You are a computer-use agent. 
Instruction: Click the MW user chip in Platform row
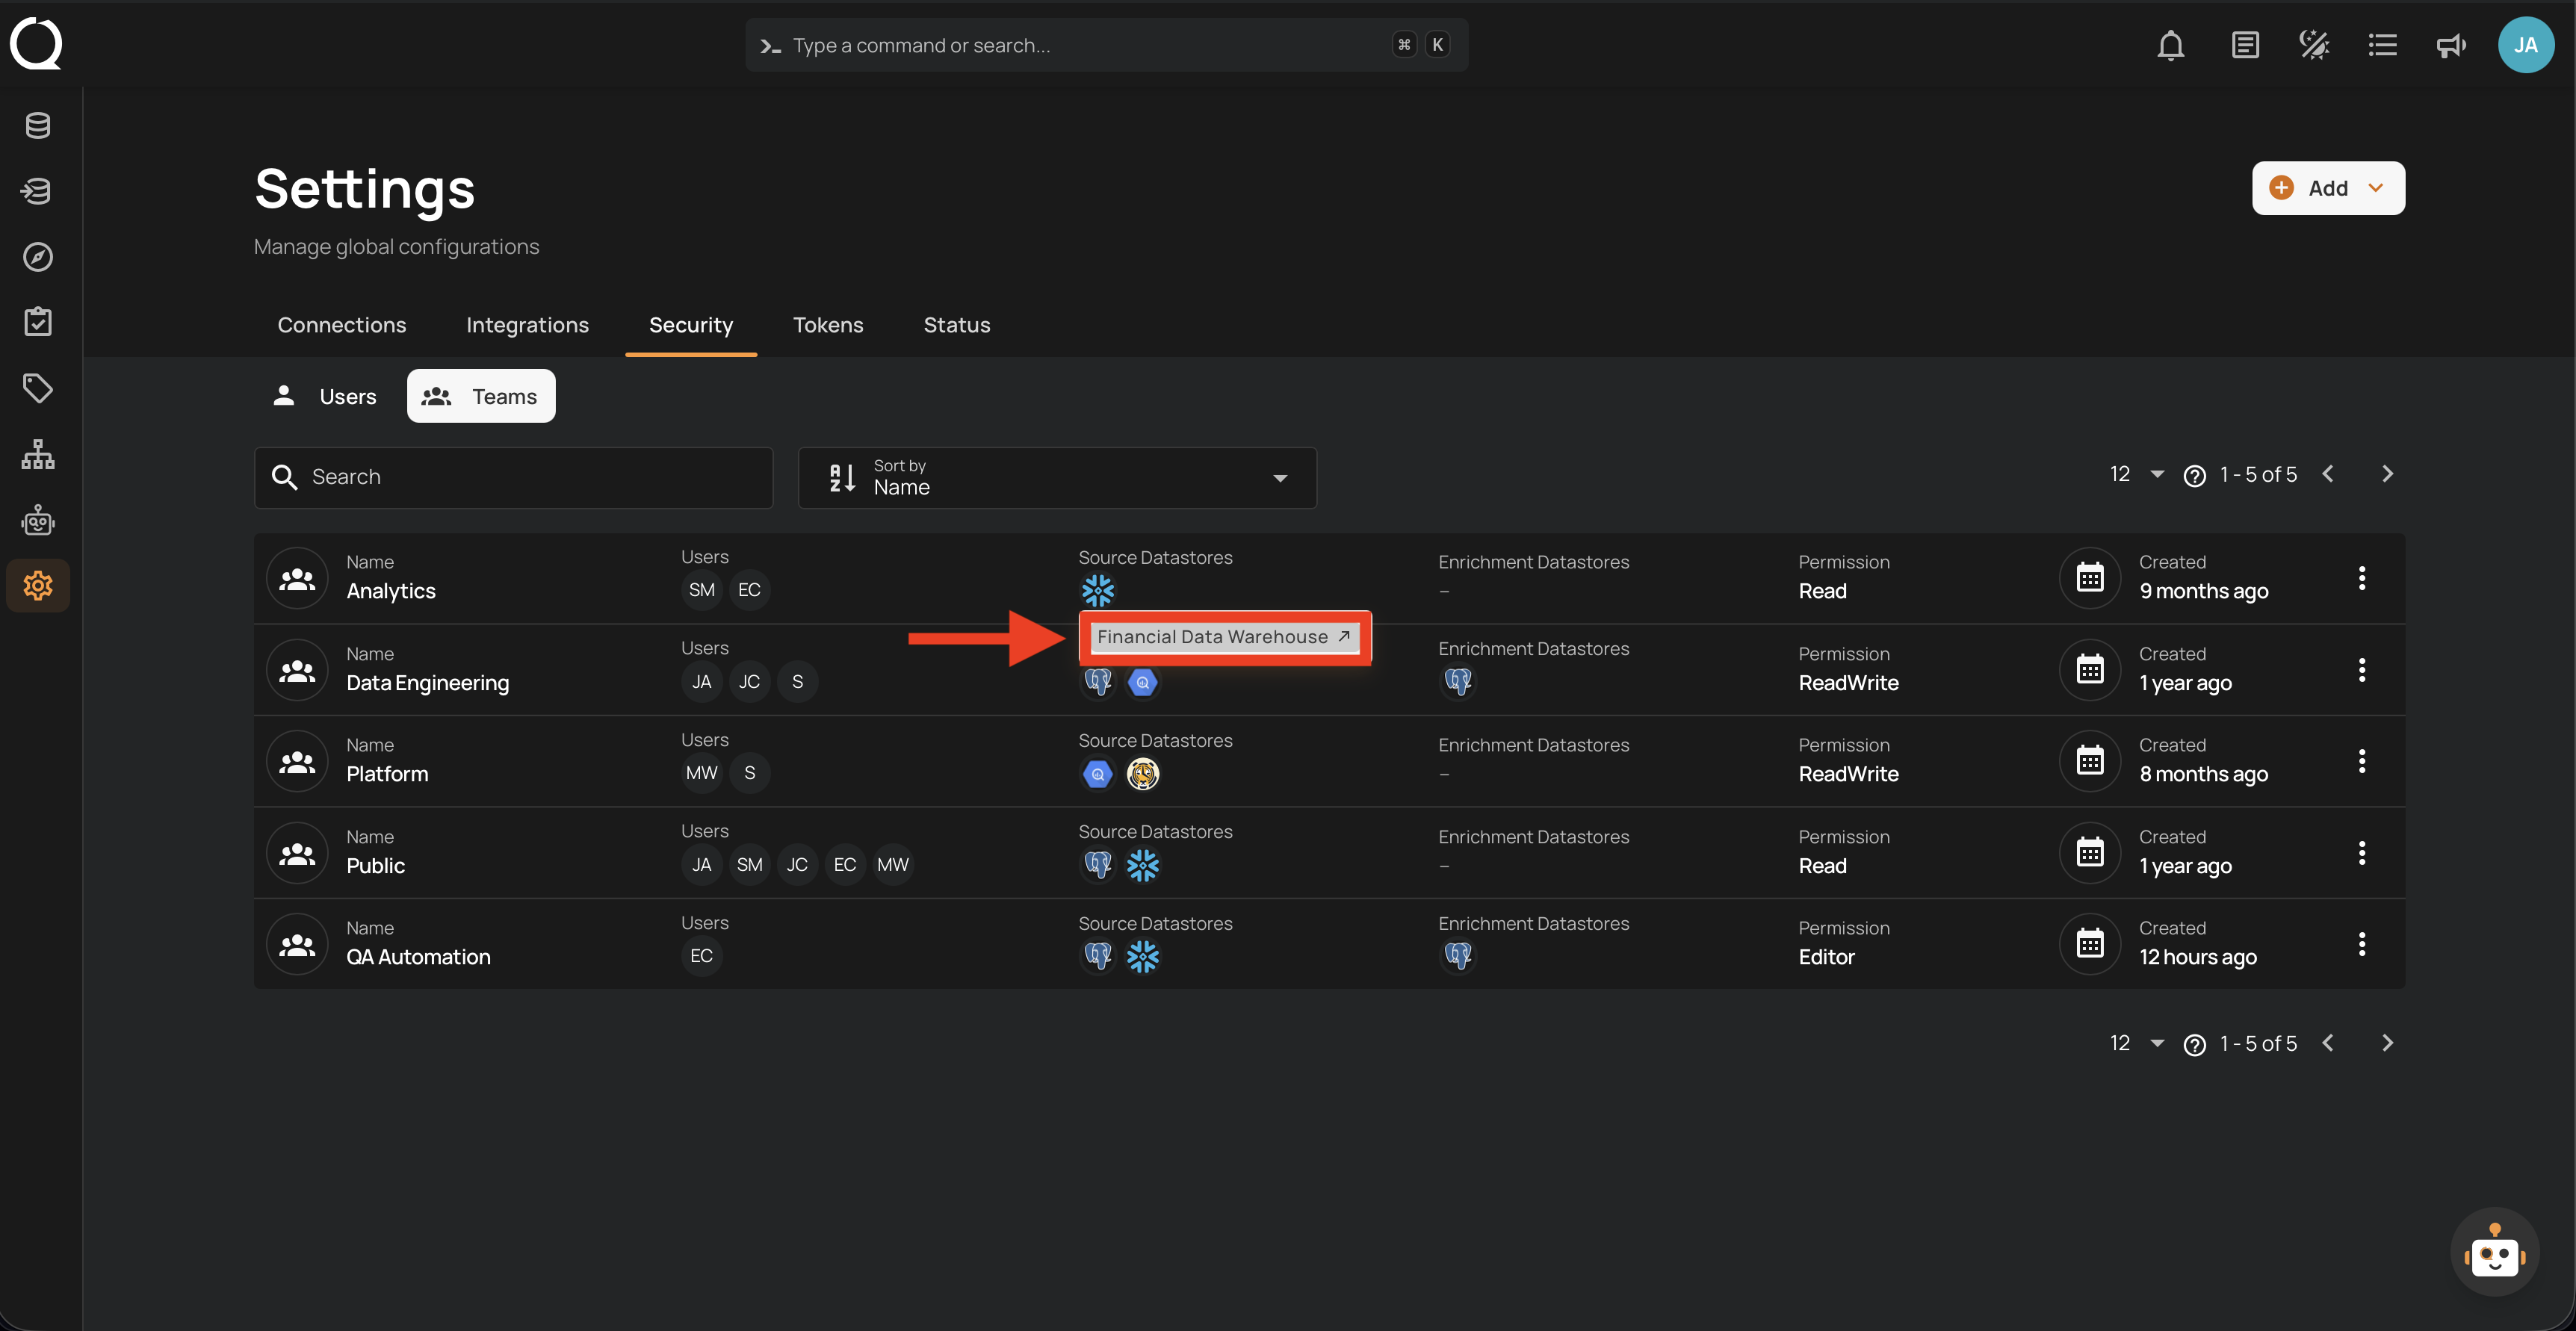702,773
